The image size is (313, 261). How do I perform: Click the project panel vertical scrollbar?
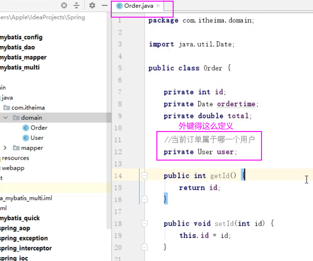point(109,120)
